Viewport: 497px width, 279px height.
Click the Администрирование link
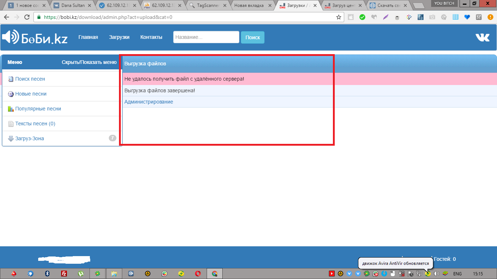tap(149, 102)
